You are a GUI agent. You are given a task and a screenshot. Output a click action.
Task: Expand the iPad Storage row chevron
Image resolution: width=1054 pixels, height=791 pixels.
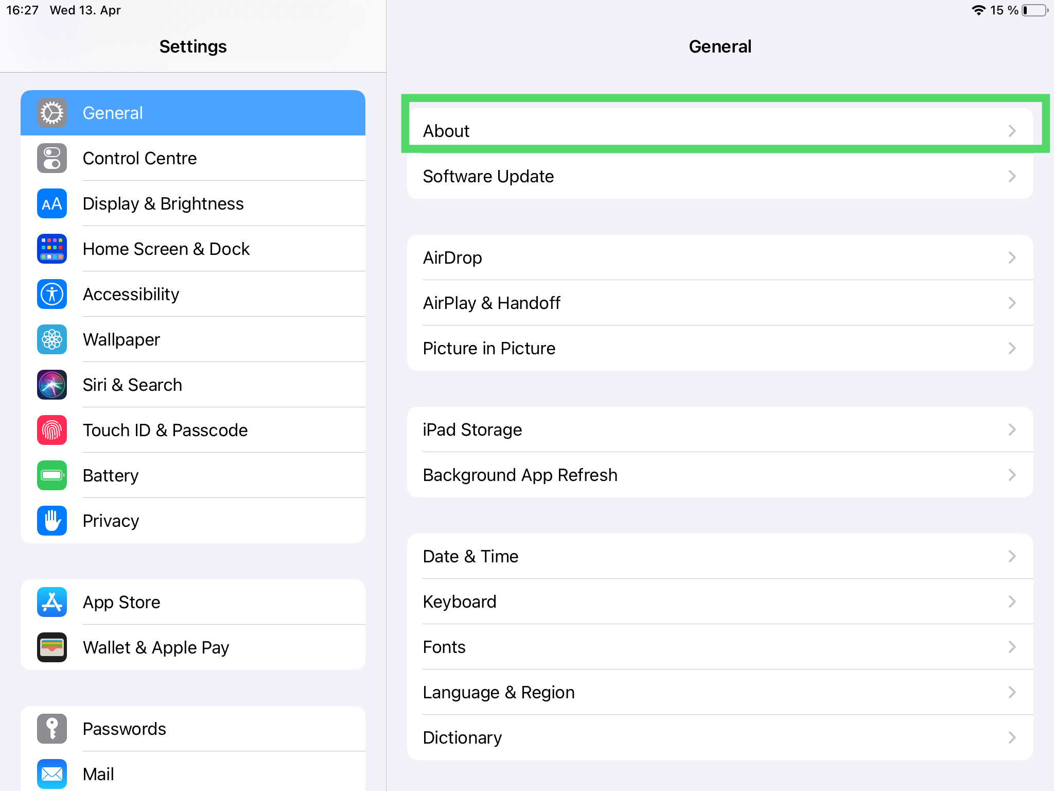tap(1012, 429)
